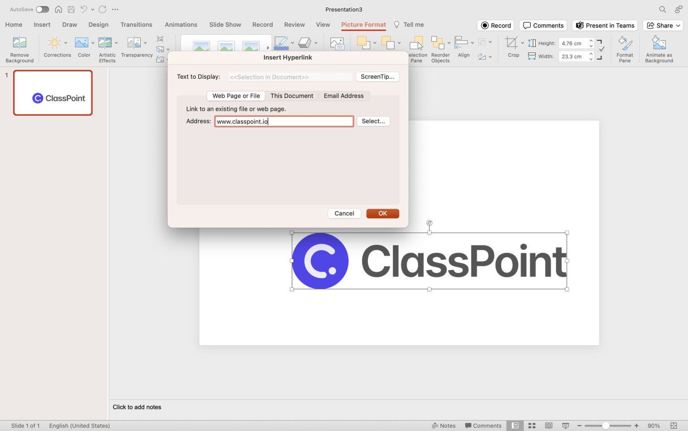Expand the Share dropdown
The height and width of the screenshot is (431, 688).
coord(678,26)
